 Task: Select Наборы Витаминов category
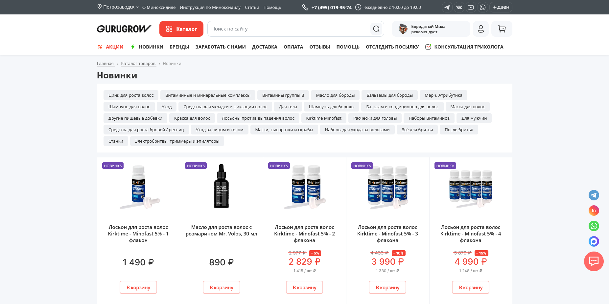[x=429, y=118]
